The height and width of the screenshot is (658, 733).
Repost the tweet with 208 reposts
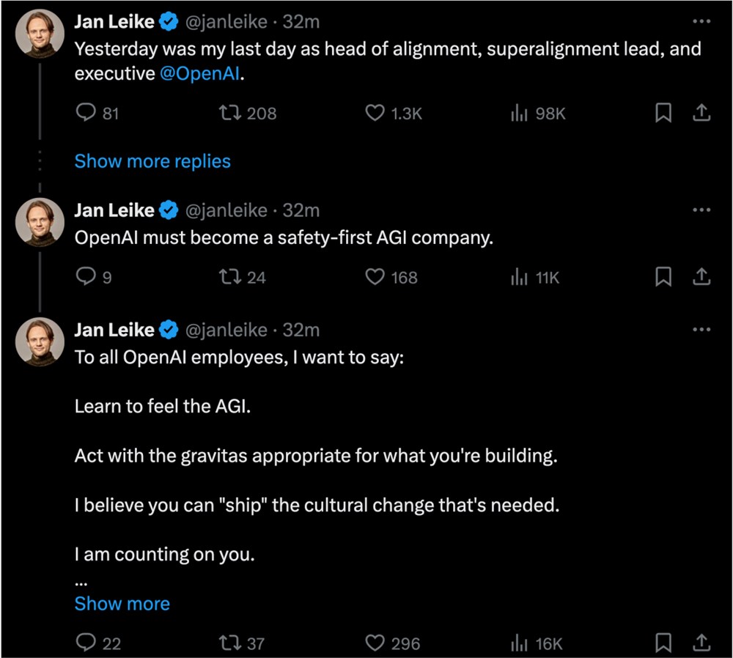[229, 114]
